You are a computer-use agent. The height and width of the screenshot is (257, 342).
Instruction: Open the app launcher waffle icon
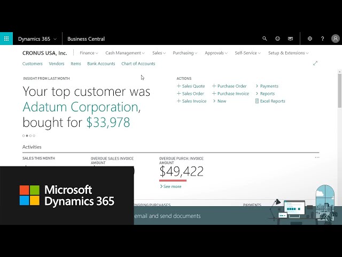click(x=6, y=39)
